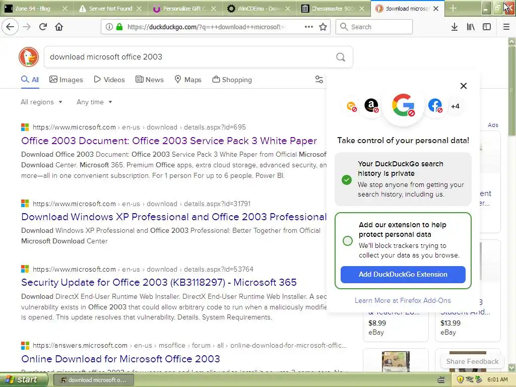516x387 pixels.
Task: Dismiss the privacy popup with X
Action: (464, 86)
